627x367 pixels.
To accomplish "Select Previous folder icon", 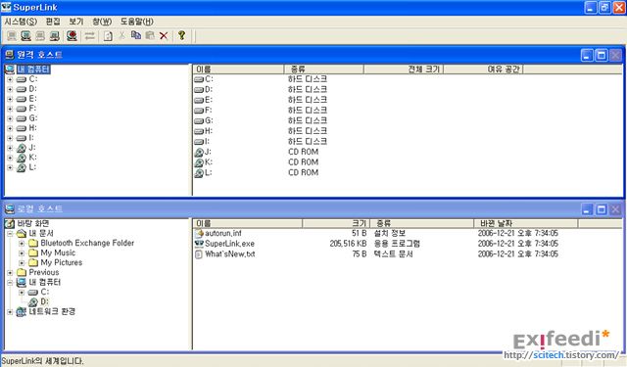I will (x=22, y=272).
